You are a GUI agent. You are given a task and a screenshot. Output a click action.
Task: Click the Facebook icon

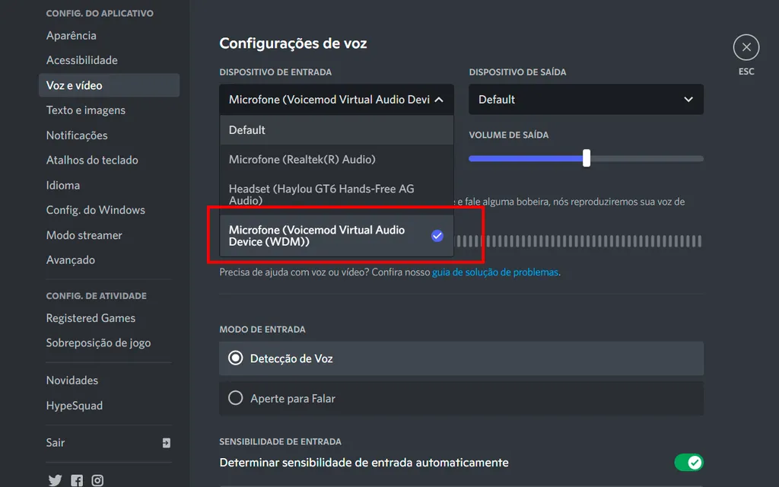76,480
